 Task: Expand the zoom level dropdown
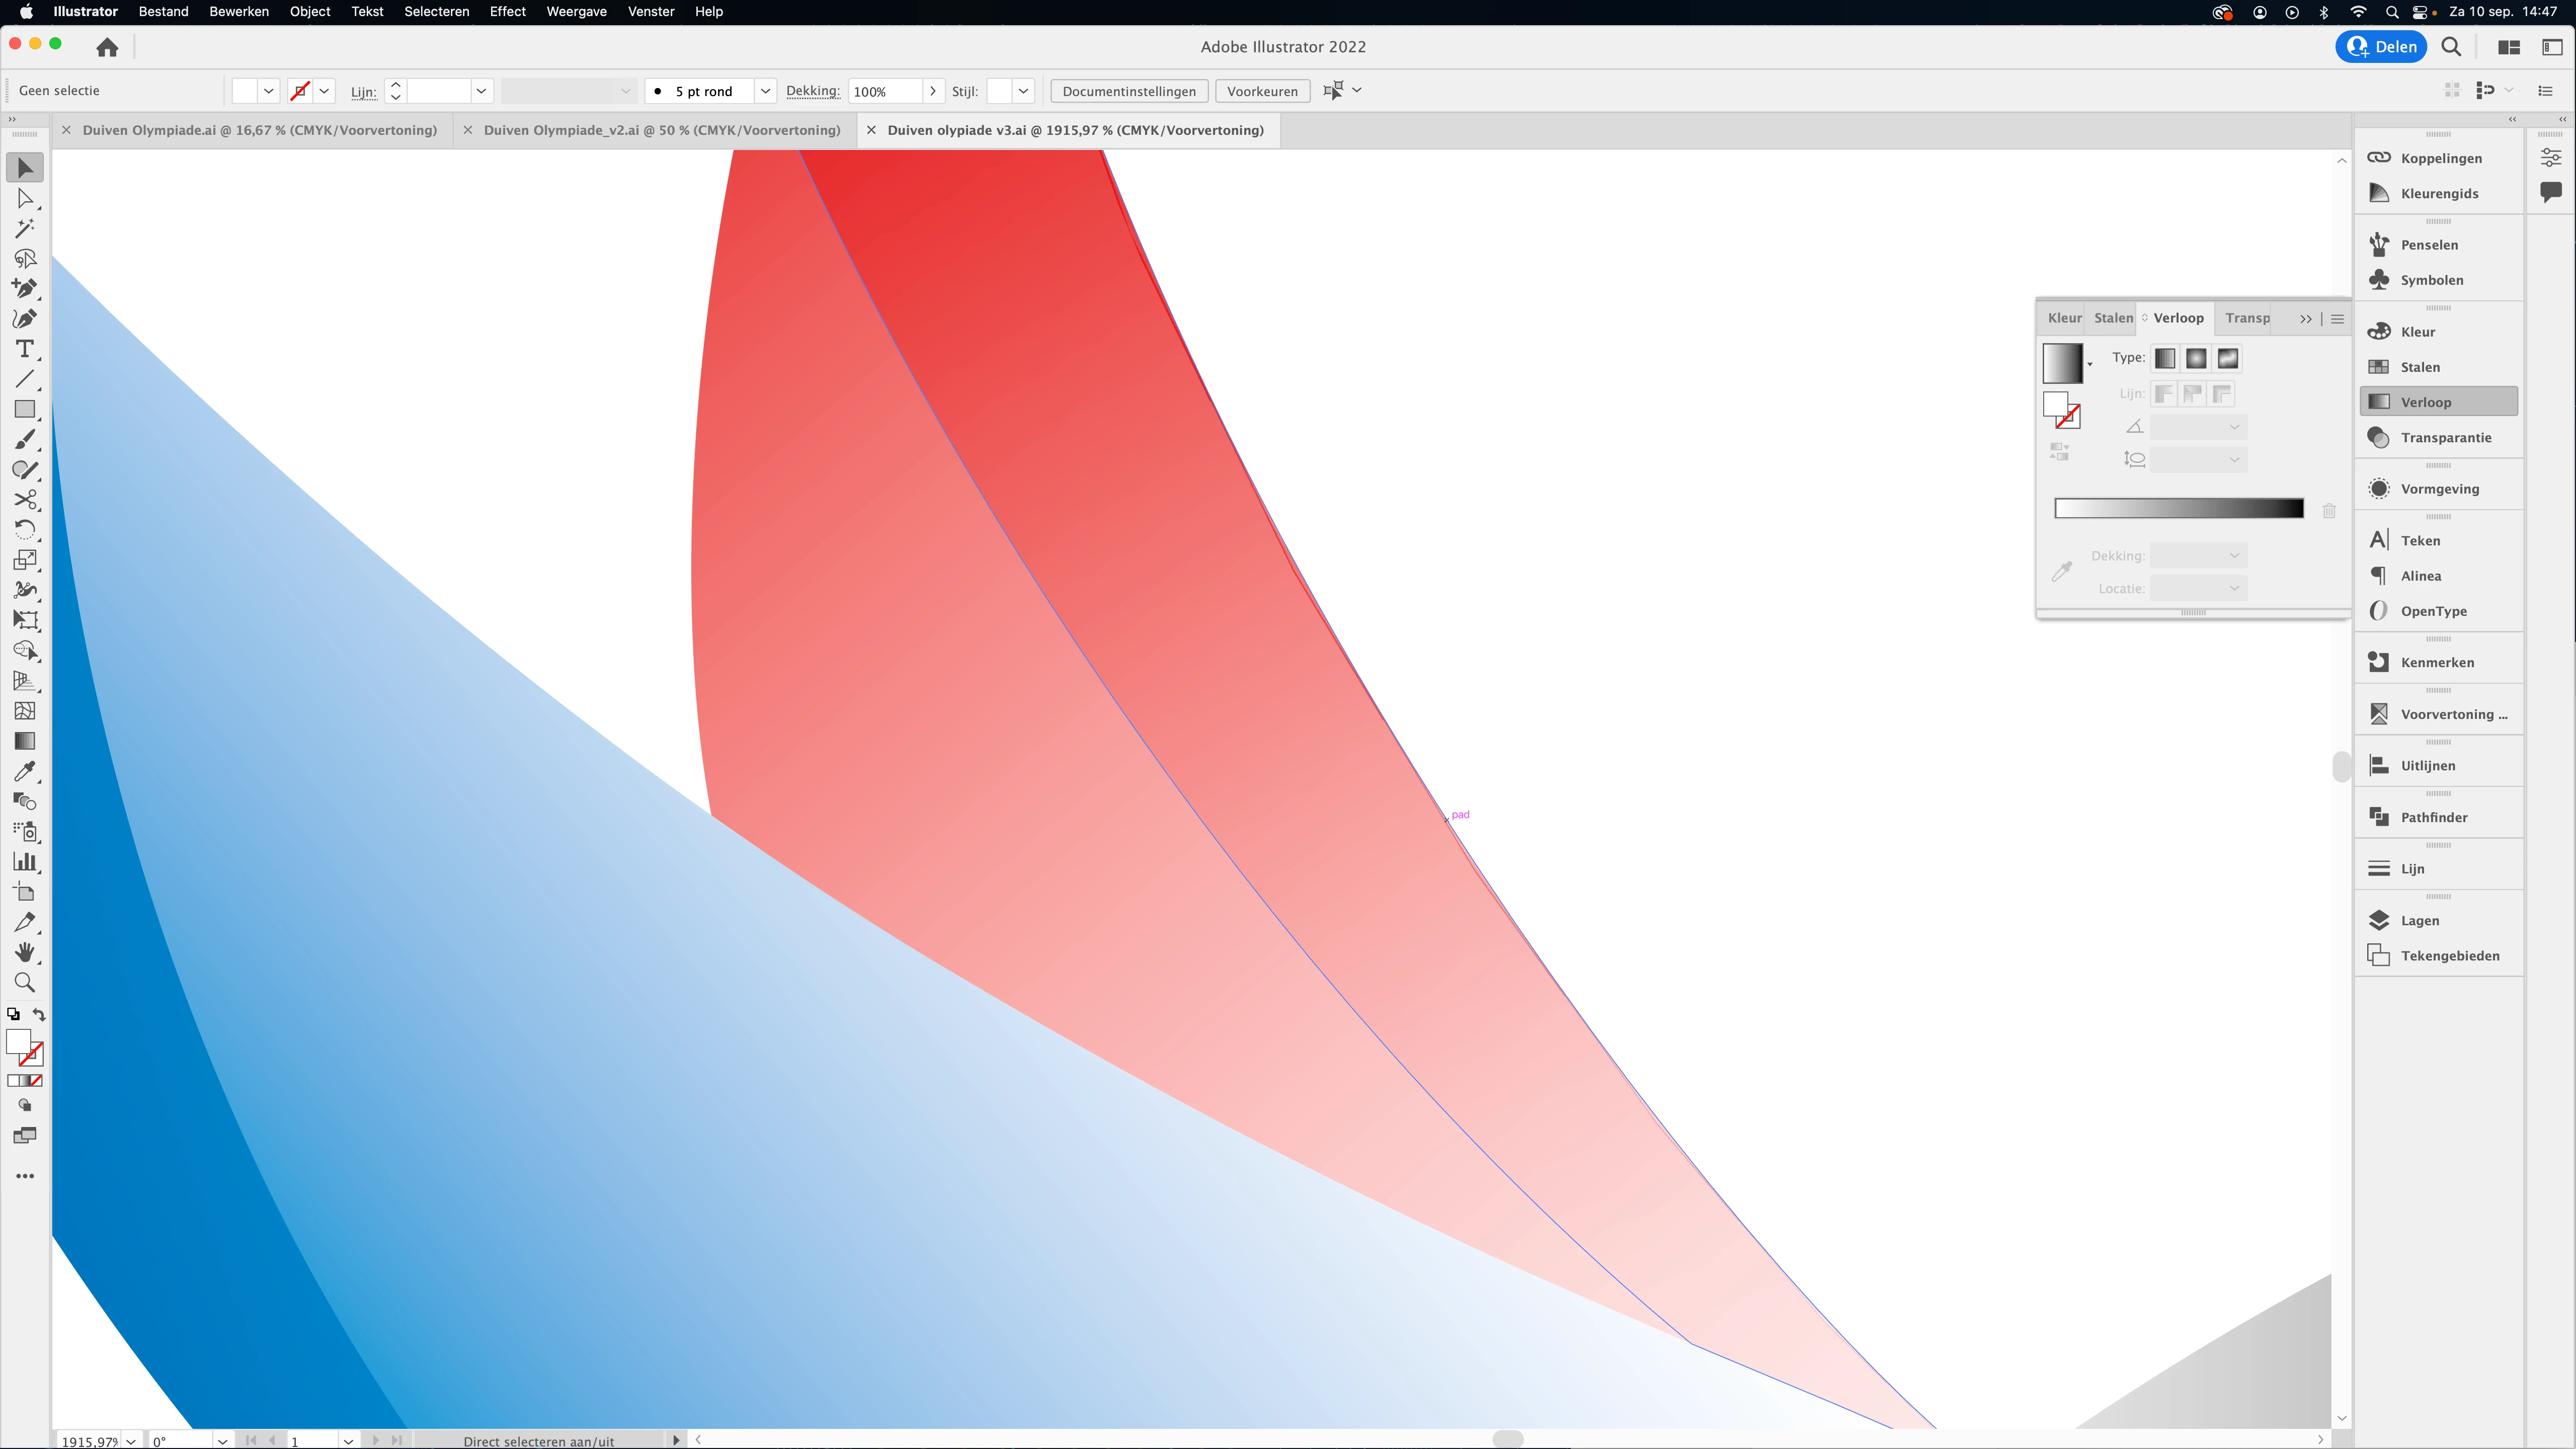coord(131,1441)
